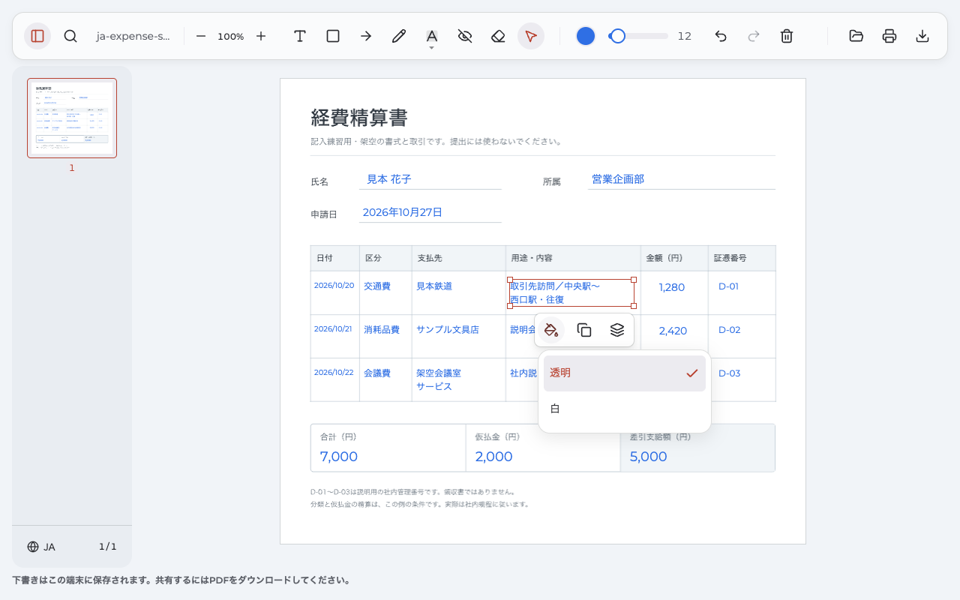This screenshot has height=600, width=960.
Task: Adjust the font size slider
Action: point(638,36)
